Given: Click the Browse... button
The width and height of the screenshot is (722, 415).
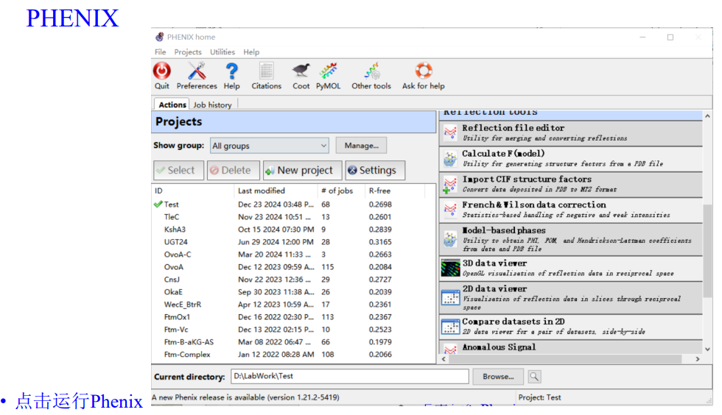Looking at the screenshot, I should pyautogui.click(x=498, y=376).
